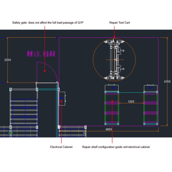Click the Repair Tool Cart drawing inside circle
The height and width of the screenshot is (172, 172).
pos(114,59)
